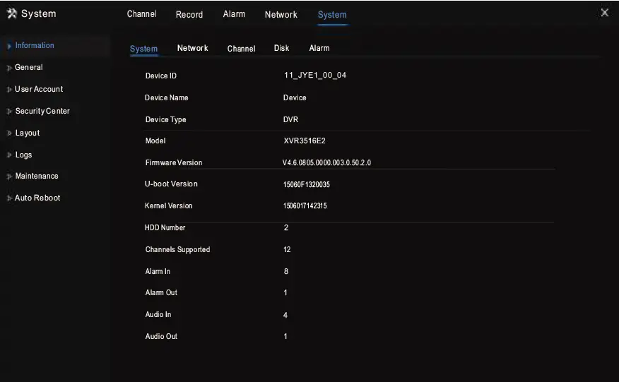Image resolution: width=619 pixels, height=382 pixels.
Task: Show the Disk information sub-tab
Action: [x=281, y=48]
